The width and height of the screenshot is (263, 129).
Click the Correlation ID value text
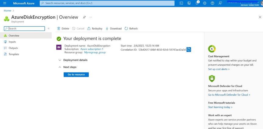click(x=162, y=50)
